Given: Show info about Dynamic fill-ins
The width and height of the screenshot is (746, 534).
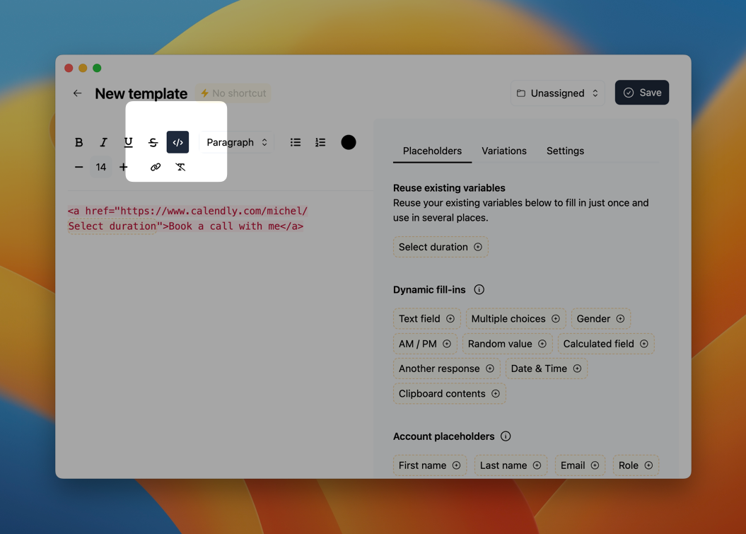Looking at the screenshot, I should (479, 290).
